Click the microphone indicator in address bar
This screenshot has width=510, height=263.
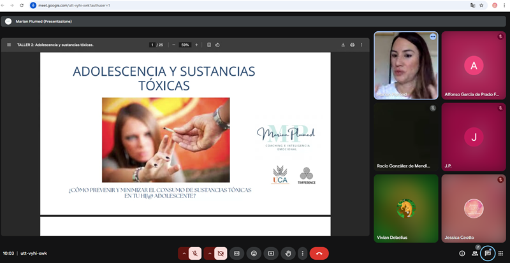click(33, 6)
